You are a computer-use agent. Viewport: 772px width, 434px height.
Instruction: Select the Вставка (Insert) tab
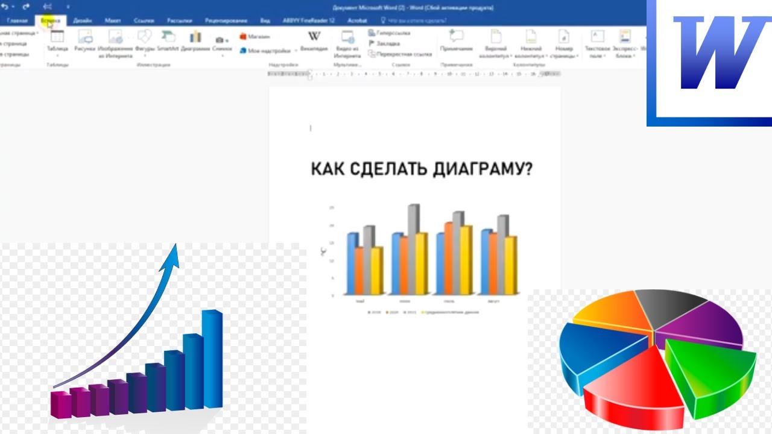tap(50, 20)
